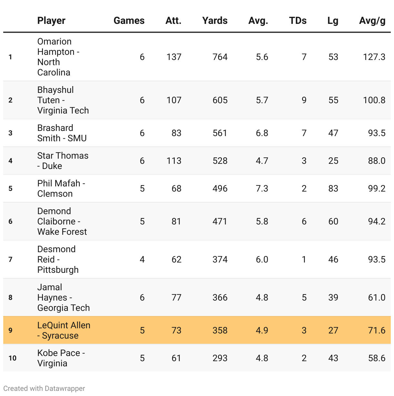Viewport: 394px width, 396px height.
Task: Select the Brashard Smith - SMU row name
Action: (62, 133)
